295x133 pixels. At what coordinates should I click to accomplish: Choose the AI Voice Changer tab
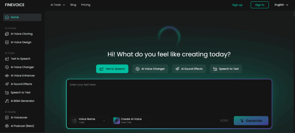pos(150,69)
